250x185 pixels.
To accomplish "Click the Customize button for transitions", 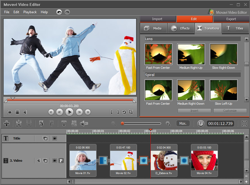I will click(x=230, y=111).
